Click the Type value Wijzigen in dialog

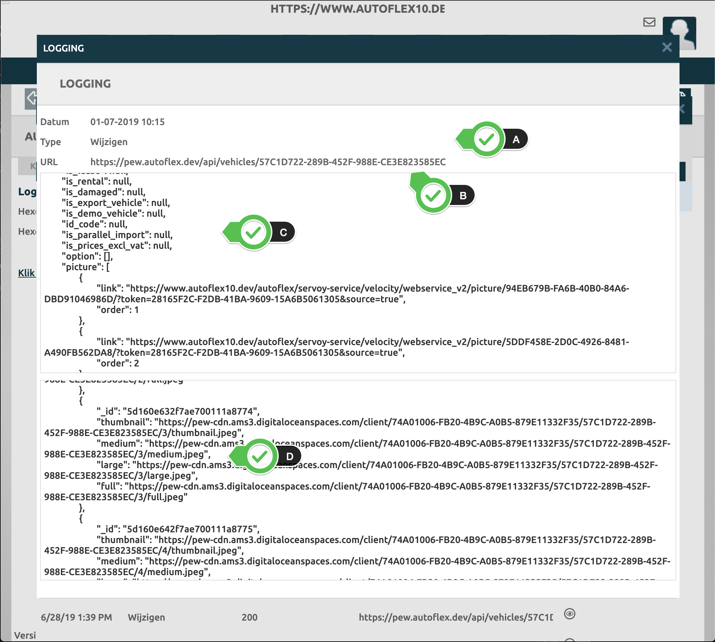point(109,142)
